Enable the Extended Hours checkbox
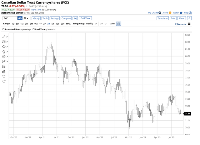 [3, 29]
